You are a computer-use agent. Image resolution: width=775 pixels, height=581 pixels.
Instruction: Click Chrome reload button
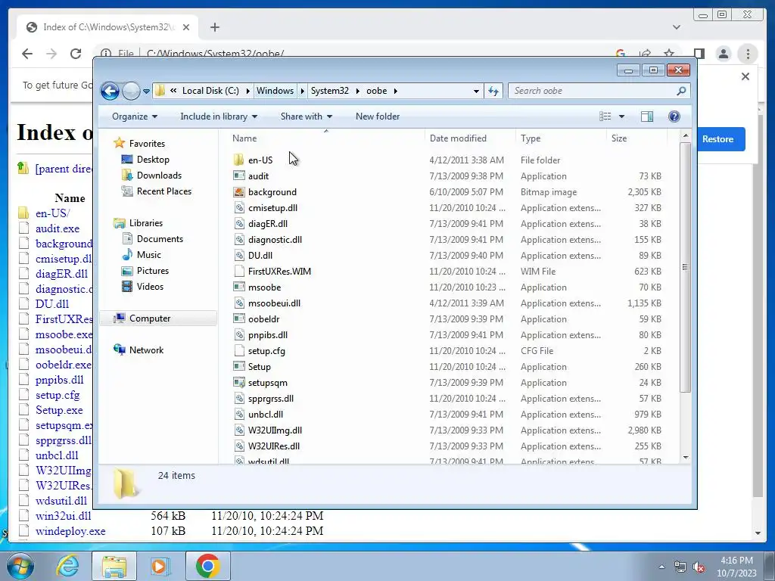click(x=76, y=54)
